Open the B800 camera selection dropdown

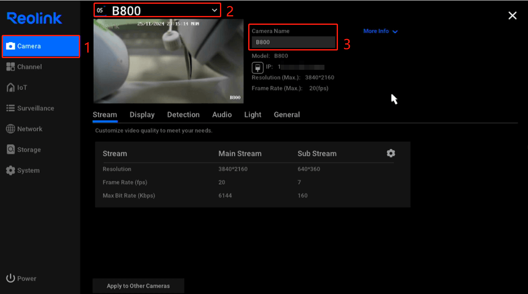pyautogui.click(x=157, y=10)
